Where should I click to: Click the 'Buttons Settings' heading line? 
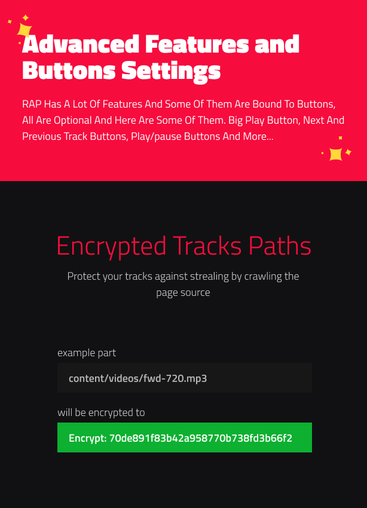tap(121, 71)
